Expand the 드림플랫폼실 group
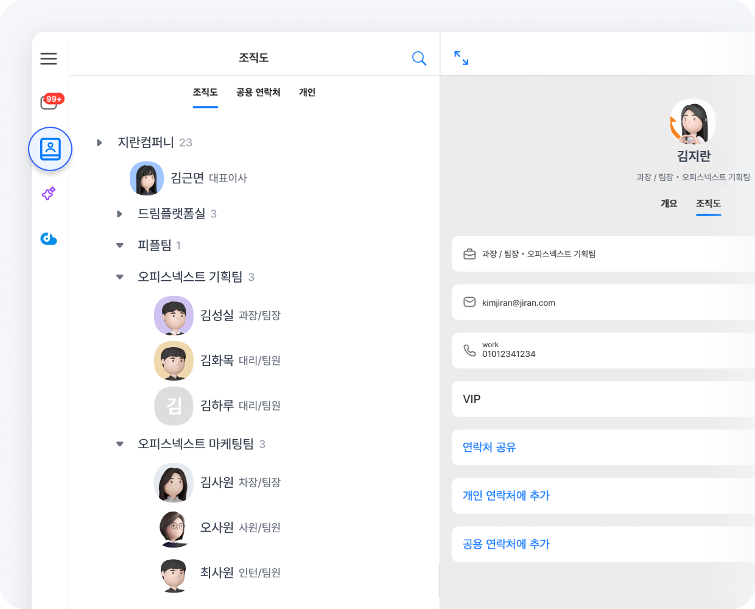755x609 pixels. tap(119, 214)
